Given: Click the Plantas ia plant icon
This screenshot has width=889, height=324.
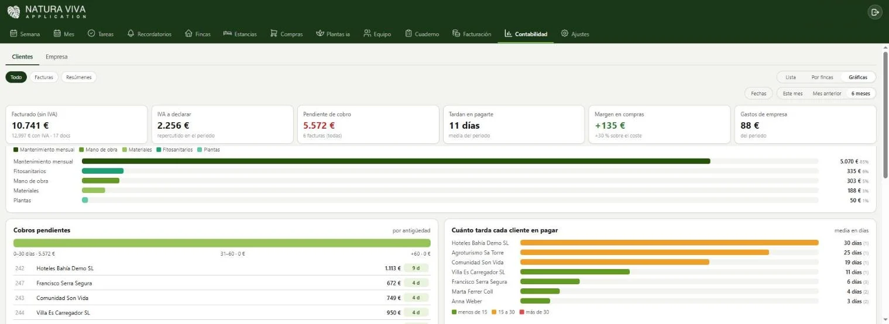Looking at the screenshot, I should click(x=320, y=33).
